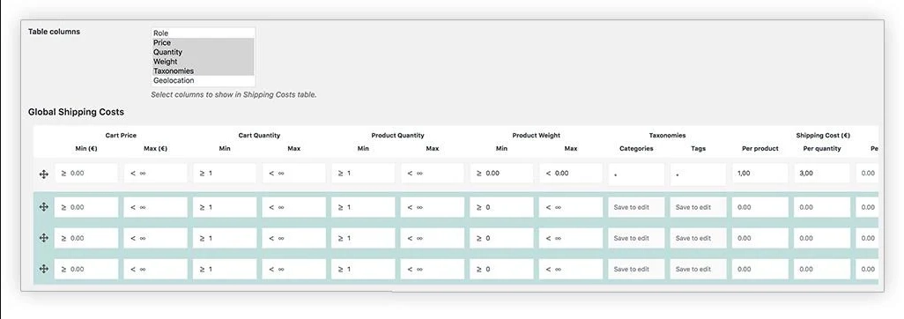The height and width of the screenshot is (319, 904).
Task: Edit the first row Per quantity cost field
Action: (x=821, y=173)
